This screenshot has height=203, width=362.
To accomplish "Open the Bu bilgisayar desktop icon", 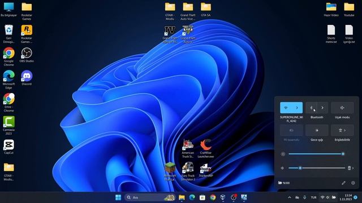I will coord(9,10).
